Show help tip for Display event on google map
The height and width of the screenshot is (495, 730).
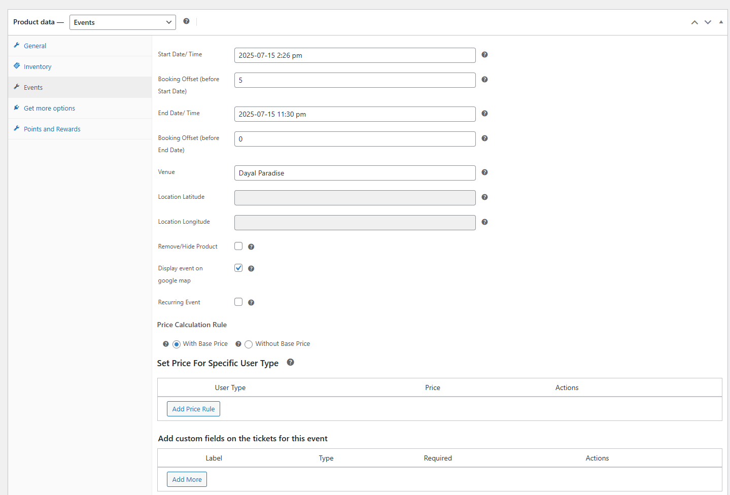tap(251, 269)
